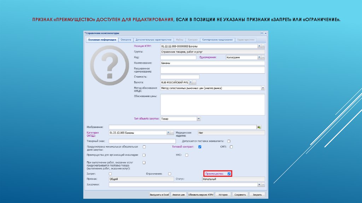Focus the Товарный знак input field

[142, 141]
